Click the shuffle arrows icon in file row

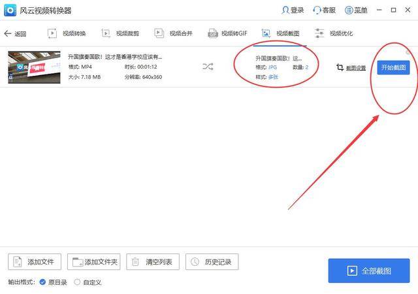(208, 67)
